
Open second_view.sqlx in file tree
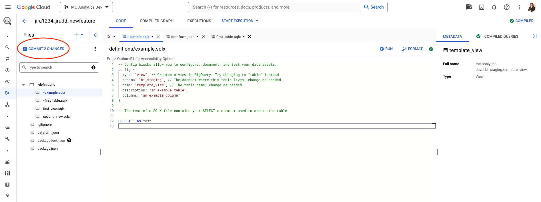tap(56, 117)
